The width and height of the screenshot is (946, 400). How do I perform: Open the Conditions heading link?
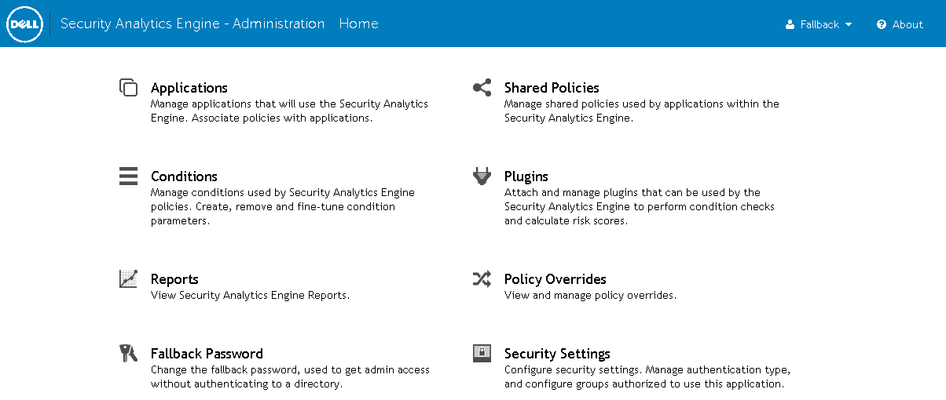pos(184,176)
